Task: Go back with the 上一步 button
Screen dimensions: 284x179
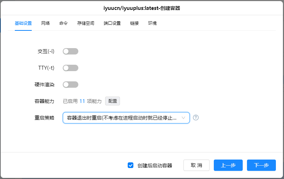Action: (228, 165)
